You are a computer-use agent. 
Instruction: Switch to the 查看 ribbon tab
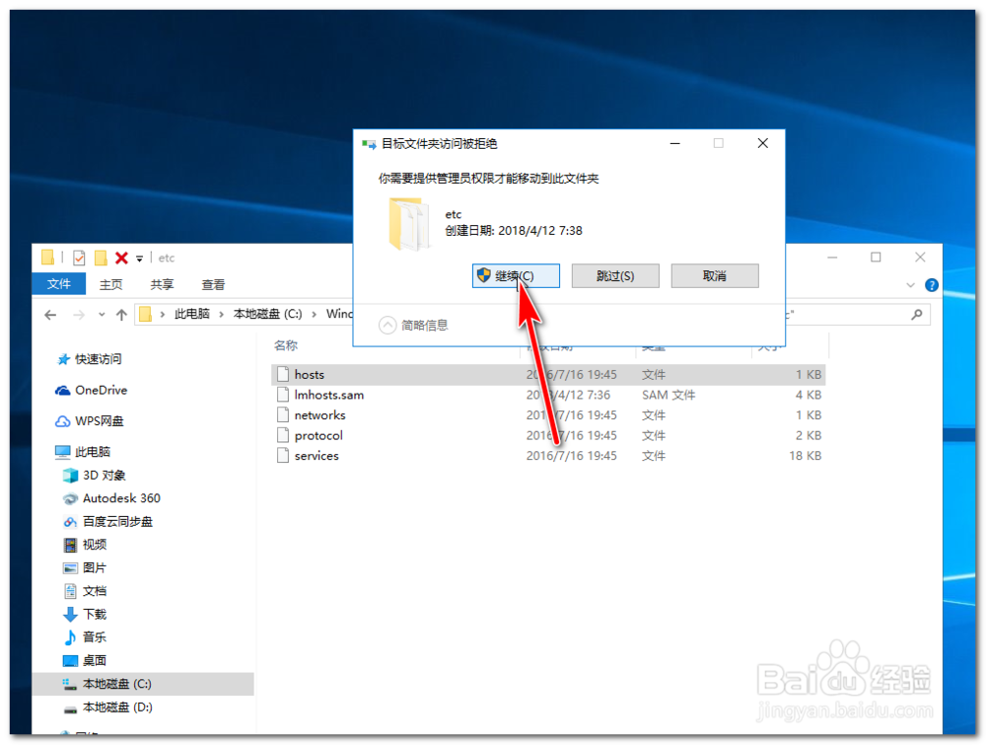point(213,283)
